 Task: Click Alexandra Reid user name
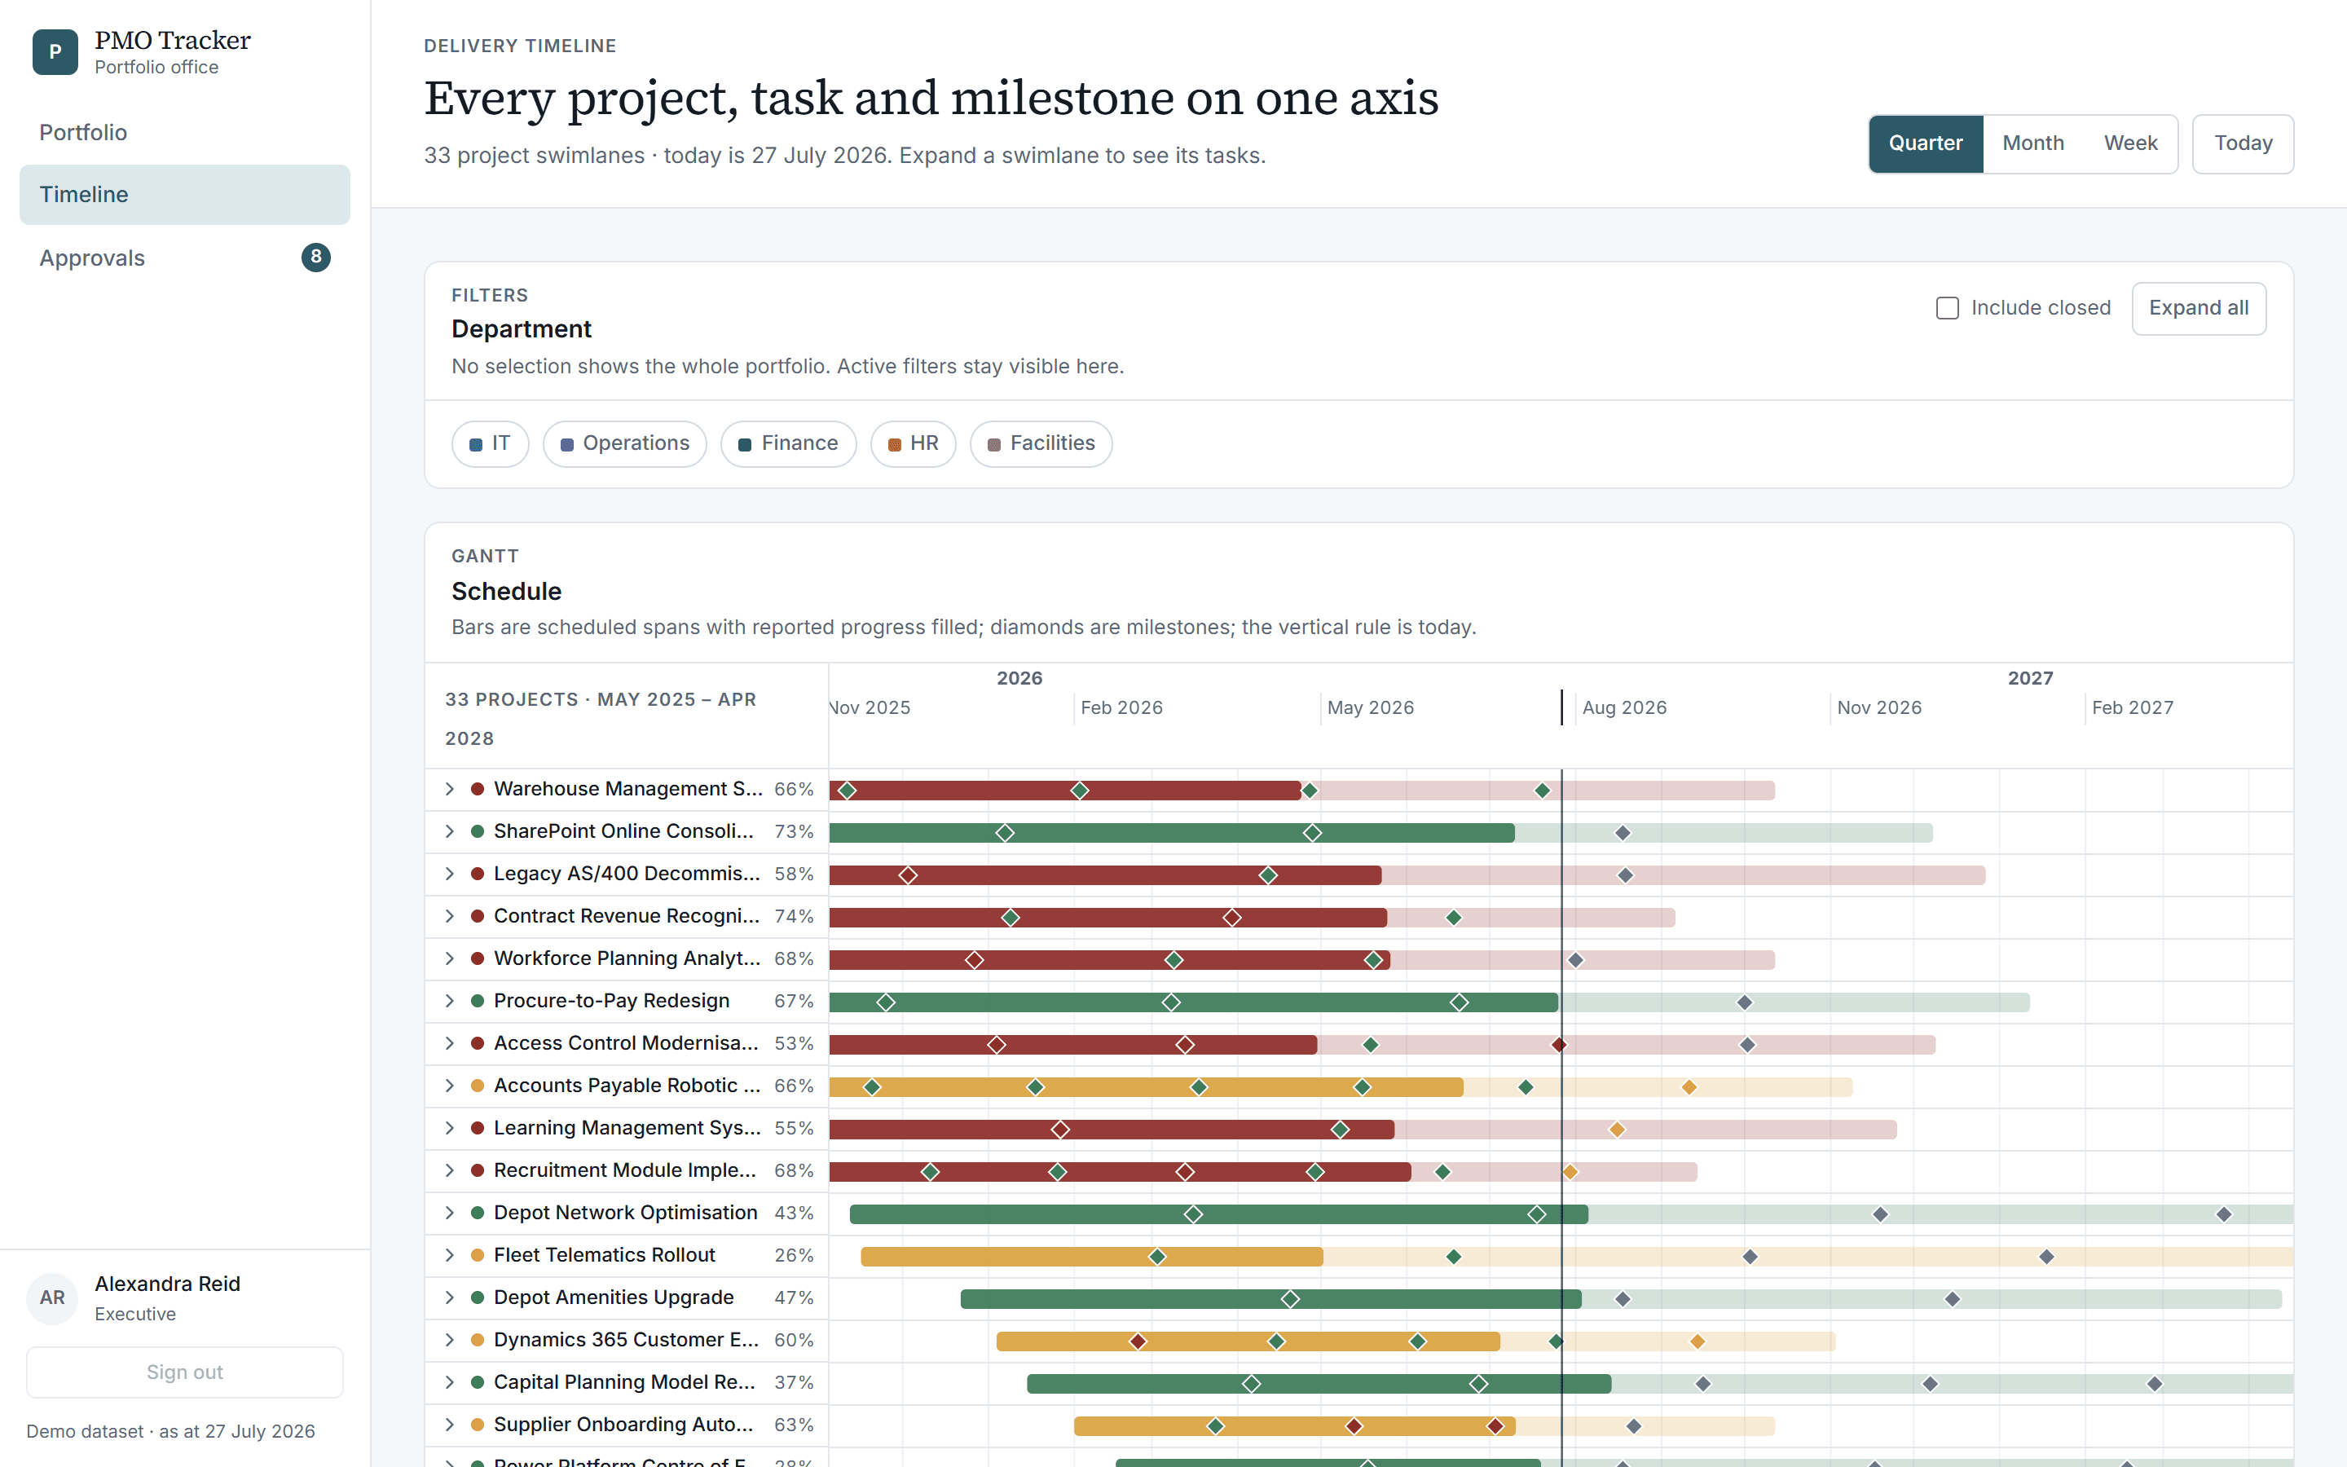tap(168, 1284)
